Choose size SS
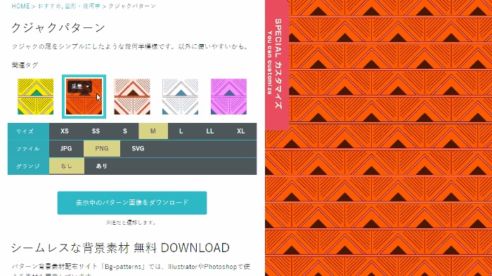Viewport: 492px width, 276px height. [96, 131]
